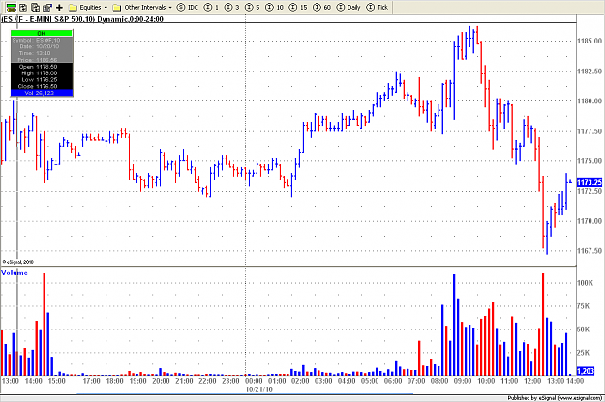Viewport: 605px width, 402px height.
Task: Click the green OH cursor window header
Action: [x=42, y=33]
